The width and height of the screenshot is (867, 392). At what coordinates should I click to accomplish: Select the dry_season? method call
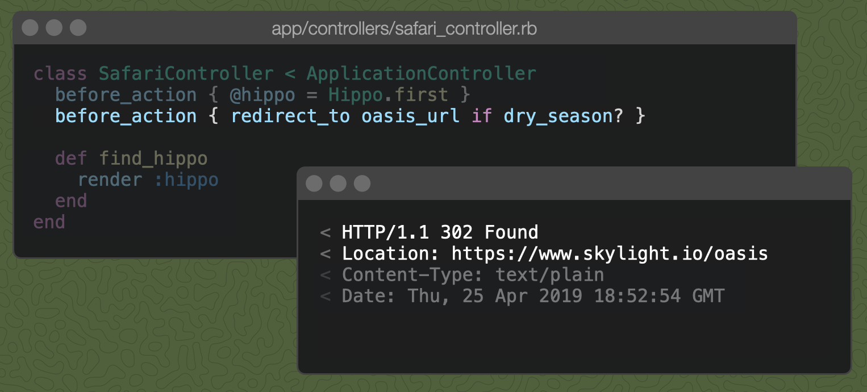tap(560, 116)
